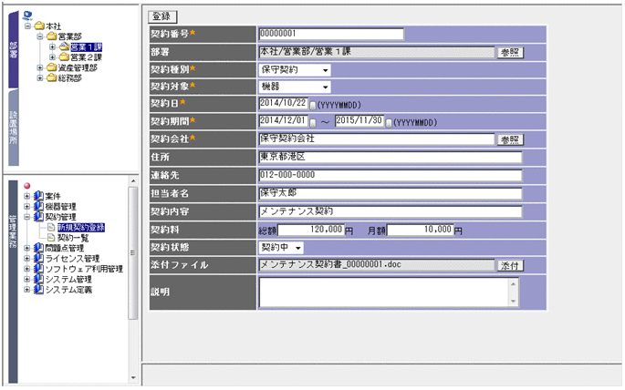The image size is (625, 390).
Task: Collapse the 本社 tree node
Action: [27, 26]
